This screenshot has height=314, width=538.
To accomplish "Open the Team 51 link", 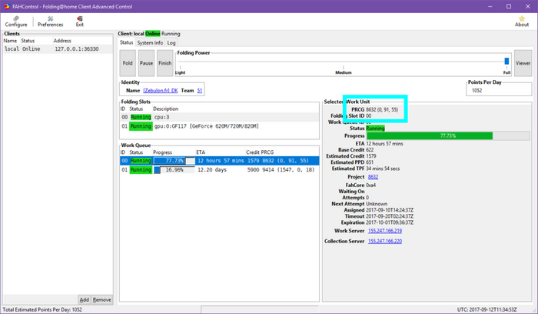I will [x=199, y=91].
